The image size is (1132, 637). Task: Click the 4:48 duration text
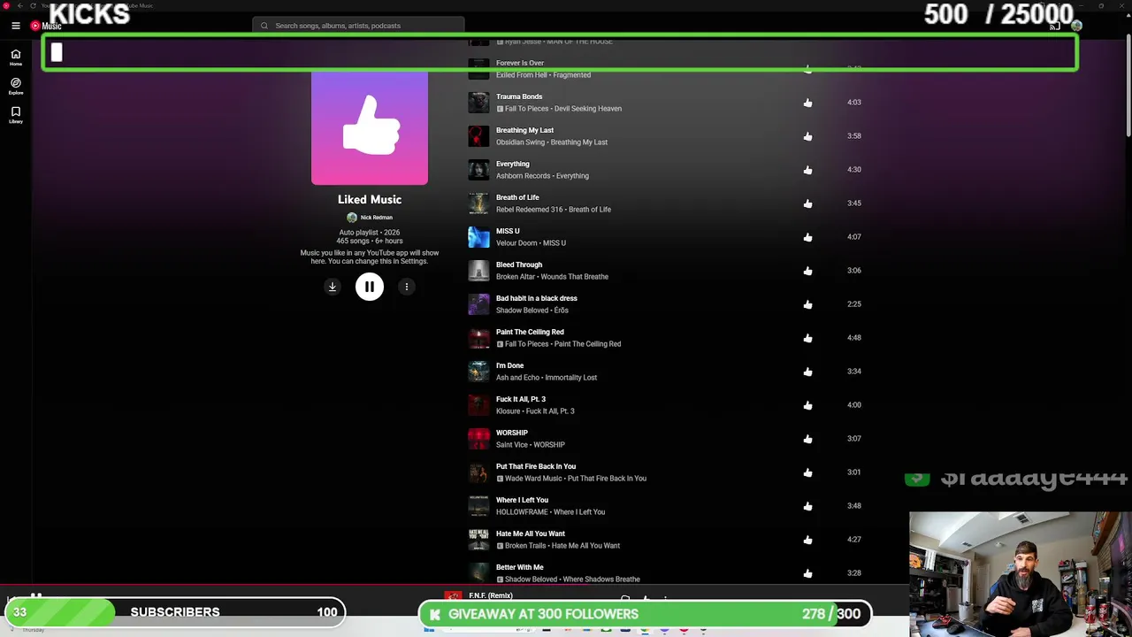[x=854, y=338]
